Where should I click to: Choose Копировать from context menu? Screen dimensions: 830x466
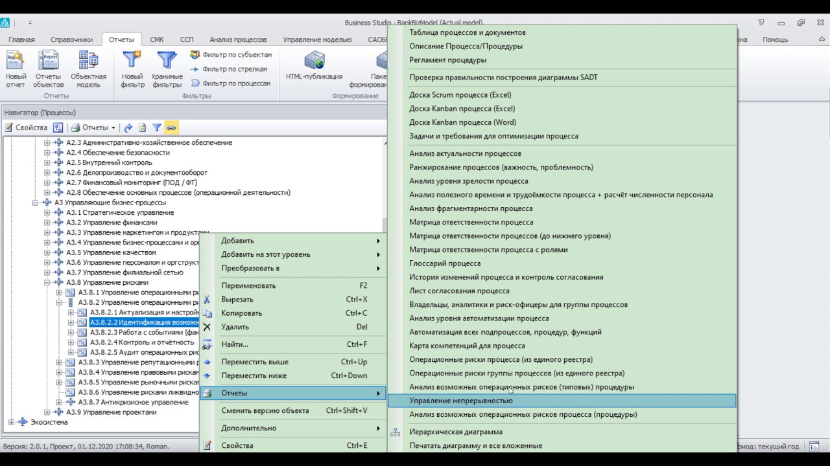[294, 313]
